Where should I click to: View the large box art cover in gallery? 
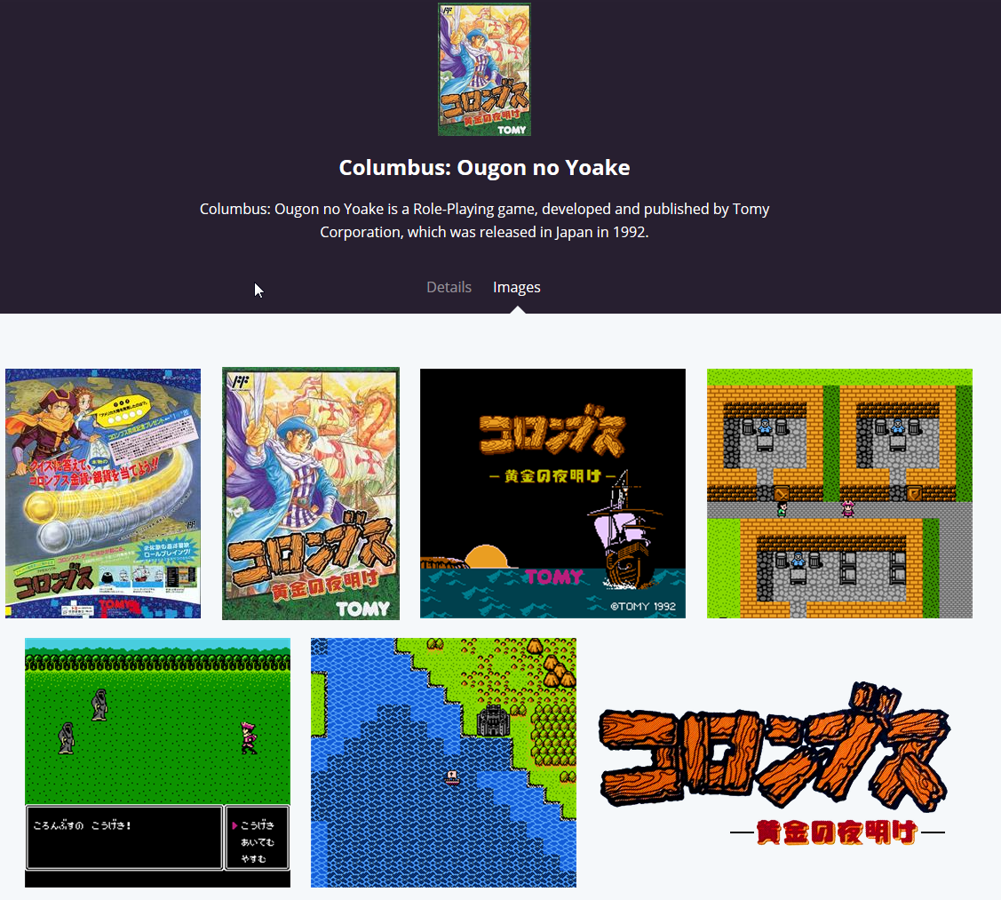pos(311,494)
